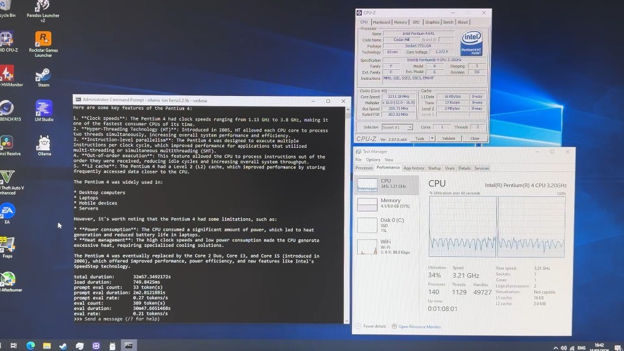Open the File menu in Task Manager
This screenshot has width=624, height=351.
359,160
